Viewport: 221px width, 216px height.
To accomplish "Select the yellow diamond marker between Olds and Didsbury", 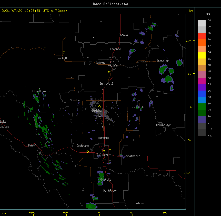I will [x=99, y=107].
